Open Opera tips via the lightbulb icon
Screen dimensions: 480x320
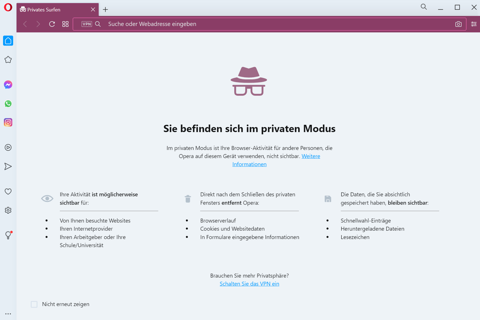8,235
